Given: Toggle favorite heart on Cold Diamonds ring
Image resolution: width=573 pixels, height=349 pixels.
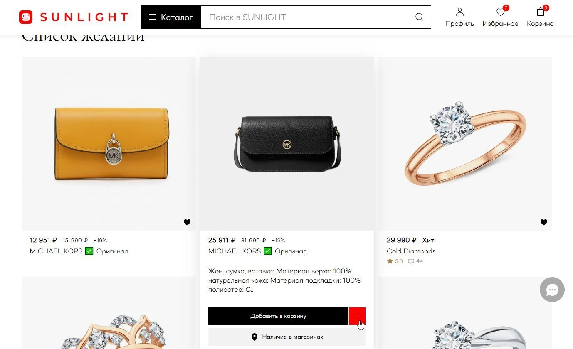Looking at the screenshot, I should pyautogui.click(x=544, y=222).
